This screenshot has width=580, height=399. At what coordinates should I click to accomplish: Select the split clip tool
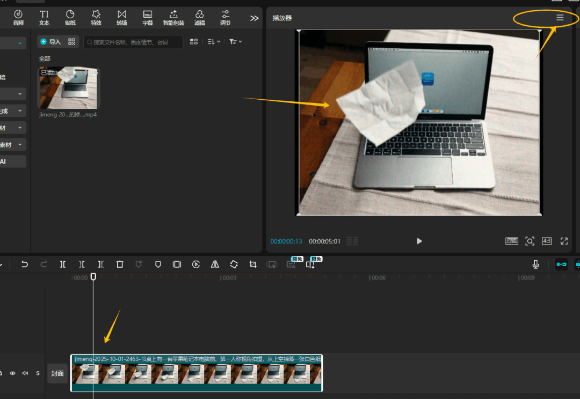tap(63, 264)
